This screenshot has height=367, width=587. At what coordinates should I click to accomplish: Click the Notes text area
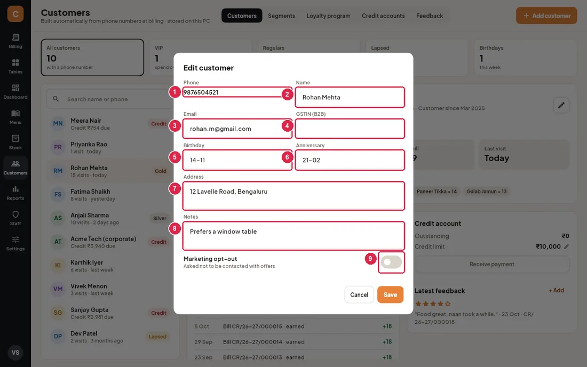coord(293,236)
